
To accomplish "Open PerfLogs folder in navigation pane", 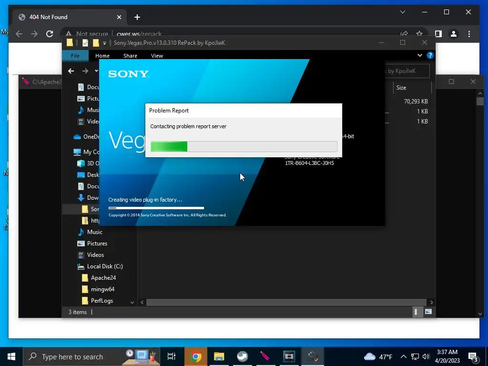I will 102,301.
